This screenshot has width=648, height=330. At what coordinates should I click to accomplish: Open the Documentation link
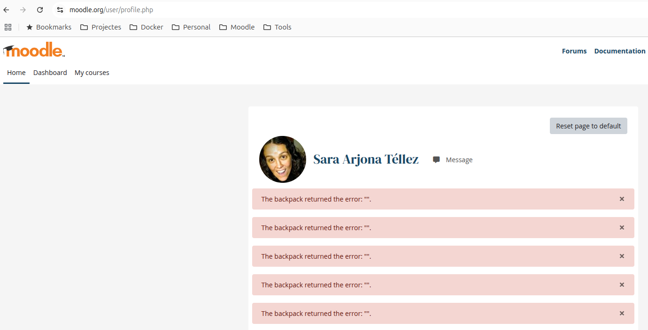click(x=620, y=51)
